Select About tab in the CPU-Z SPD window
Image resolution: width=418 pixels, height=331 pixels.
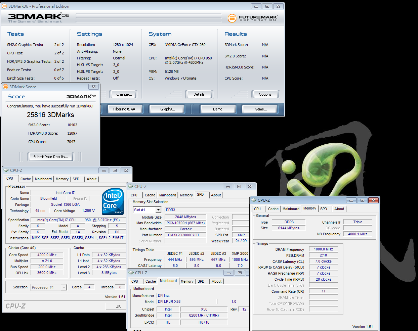216,195
